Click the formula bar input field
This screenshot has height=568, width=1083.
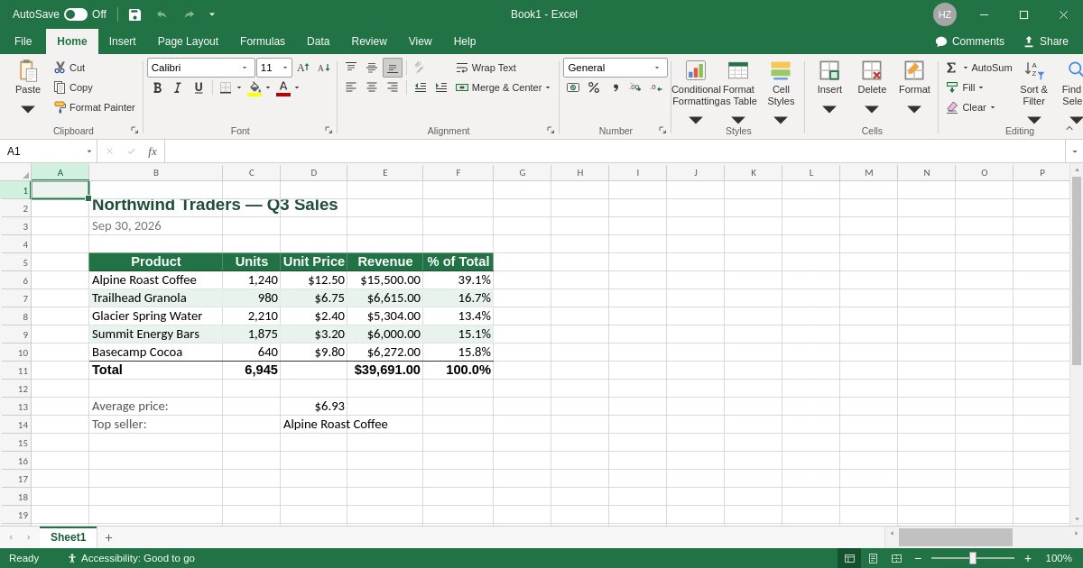click(615, 151)
